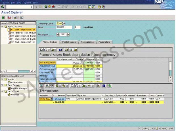Click the 01.06.2002 asset value date cell
Screen dimensions: 176x131
pos(46,99)
